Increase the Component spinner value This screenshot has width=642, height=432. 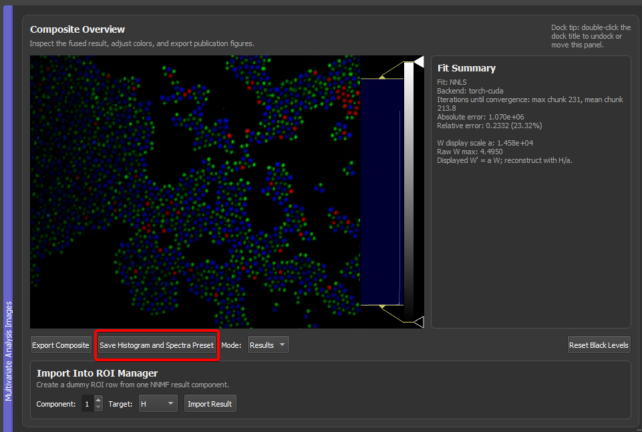(x=98, y=400)
